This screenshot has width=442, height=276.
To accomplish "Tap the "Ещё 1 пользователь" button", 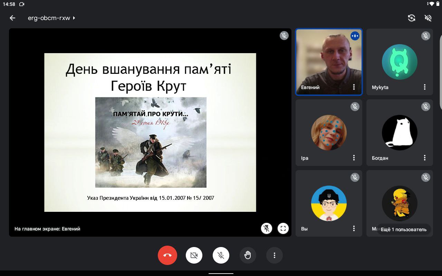I will [403, 229].
